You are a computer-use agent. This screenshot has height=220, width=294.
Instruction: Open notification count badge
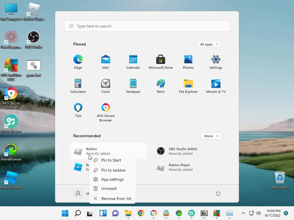click(286, 213)
